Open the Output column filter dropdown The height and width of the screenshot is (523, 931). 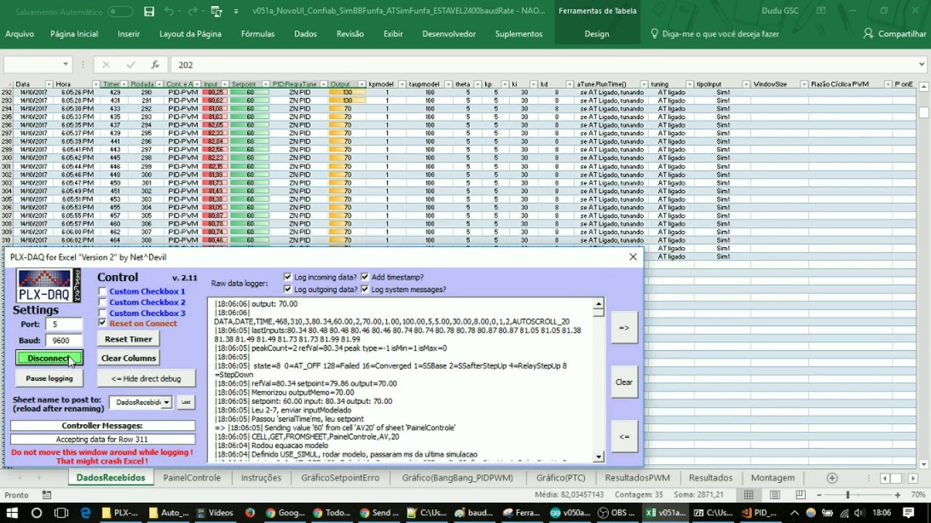tap(360, 84)
